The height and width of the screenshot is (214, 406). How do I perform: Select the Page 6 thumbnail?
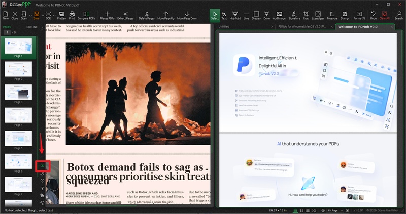pyautogui.click(x=18, y=161)
